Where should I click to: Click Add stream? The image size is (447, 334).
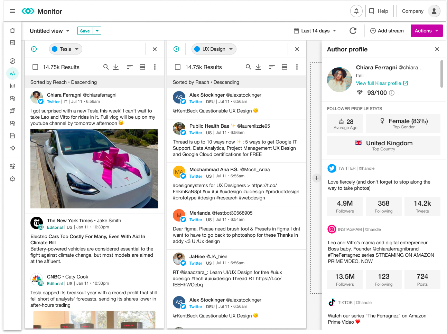pyautogui.click(x=387, y=31)
